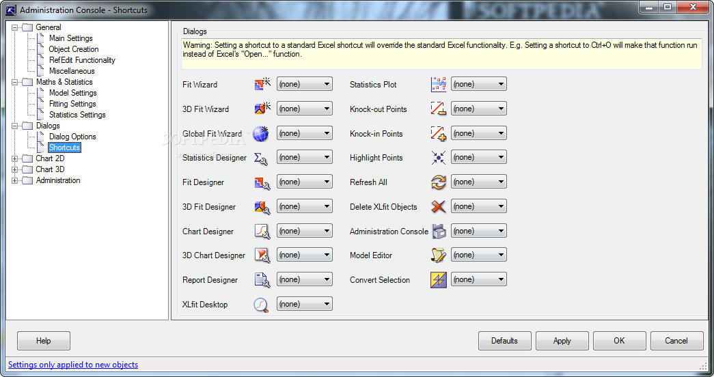Screen dimensions: 714x377
Task: Open the Convert Selection shortcut dropdown
Action: click(x=478, y=279)
